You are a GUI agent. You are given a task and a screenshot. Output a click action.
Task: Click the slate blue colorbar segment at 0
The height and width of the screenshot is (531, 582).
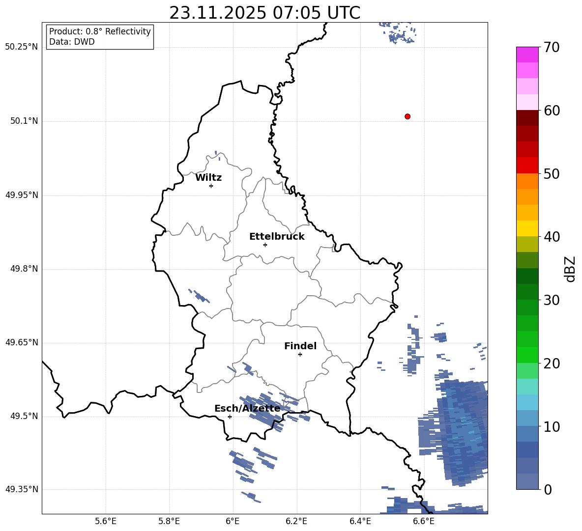pyautogui.click(x=527, y=481)
